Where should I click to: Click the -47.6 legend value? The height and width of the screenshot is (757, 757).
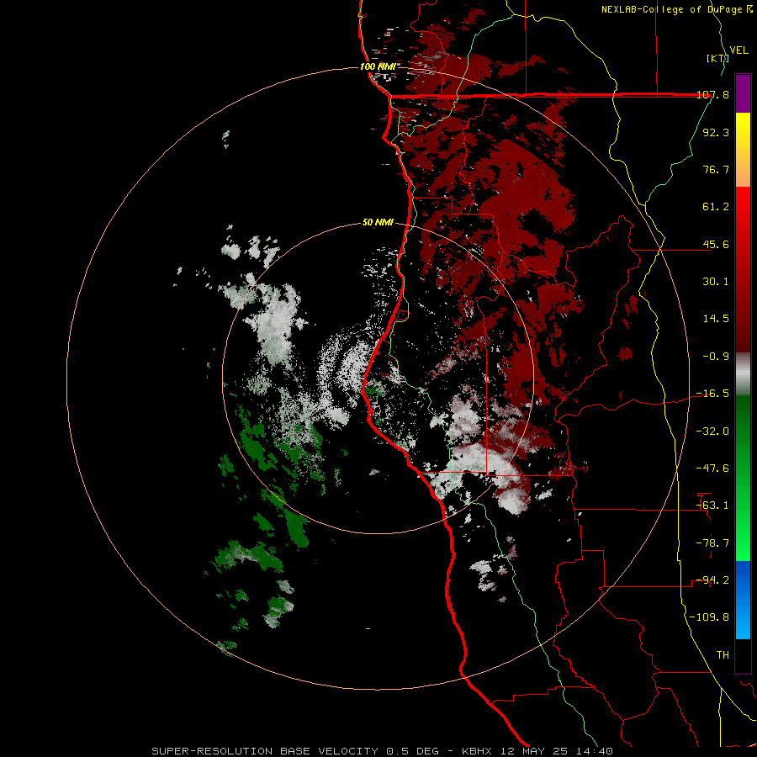(x=713, y=468)
